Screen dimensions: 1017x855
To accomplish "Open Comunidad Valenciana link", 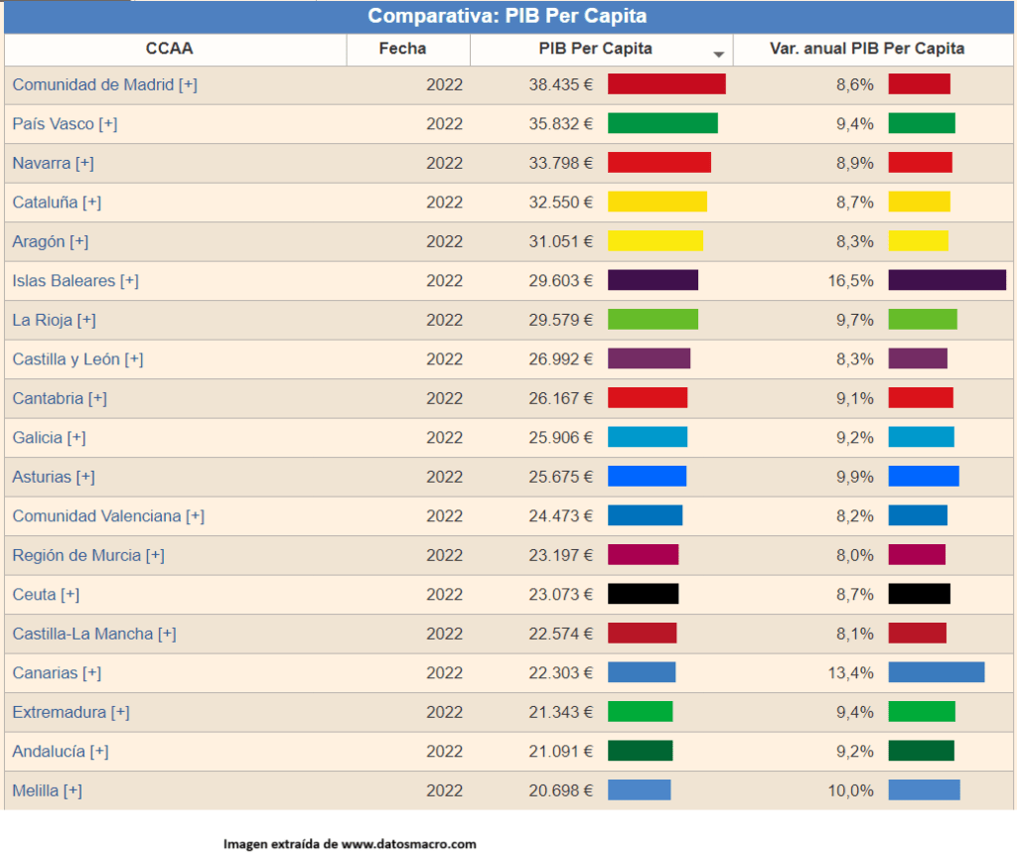I will pyautogui.click(x=108, y=516).
